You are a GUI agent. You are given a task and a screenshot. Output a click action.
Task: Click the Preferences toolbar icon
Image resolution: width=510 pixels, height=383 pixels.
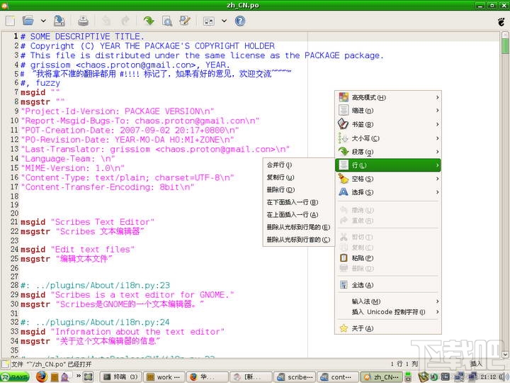pyautogui.click(x=209, y=21)
